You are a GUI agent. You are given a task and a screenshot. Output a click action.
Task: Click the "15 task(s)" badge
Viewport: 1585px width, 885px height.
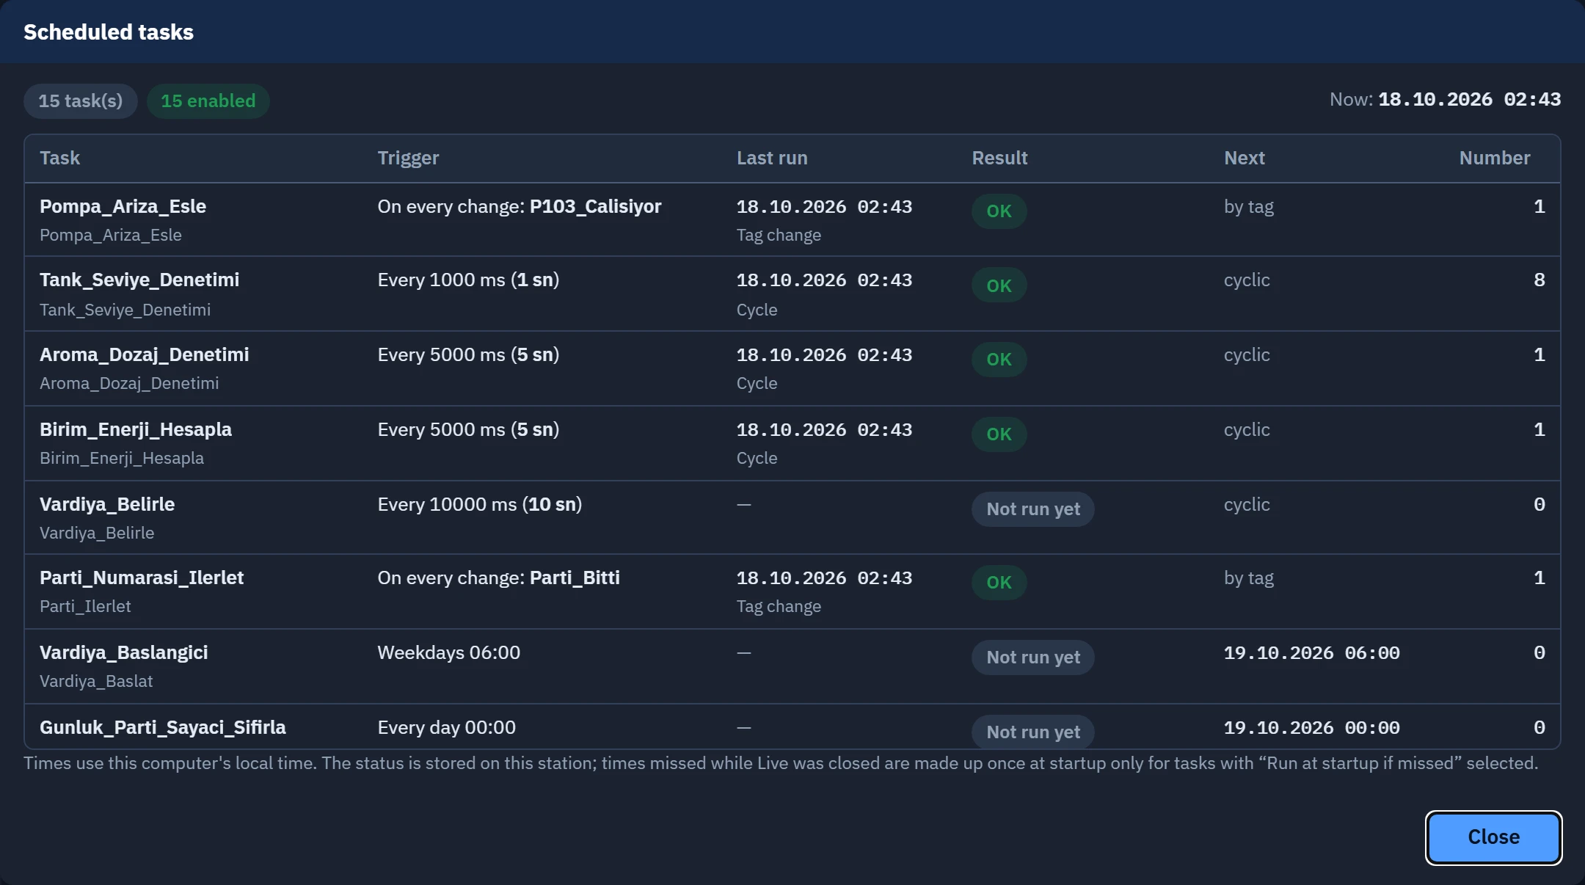point(81,101)
